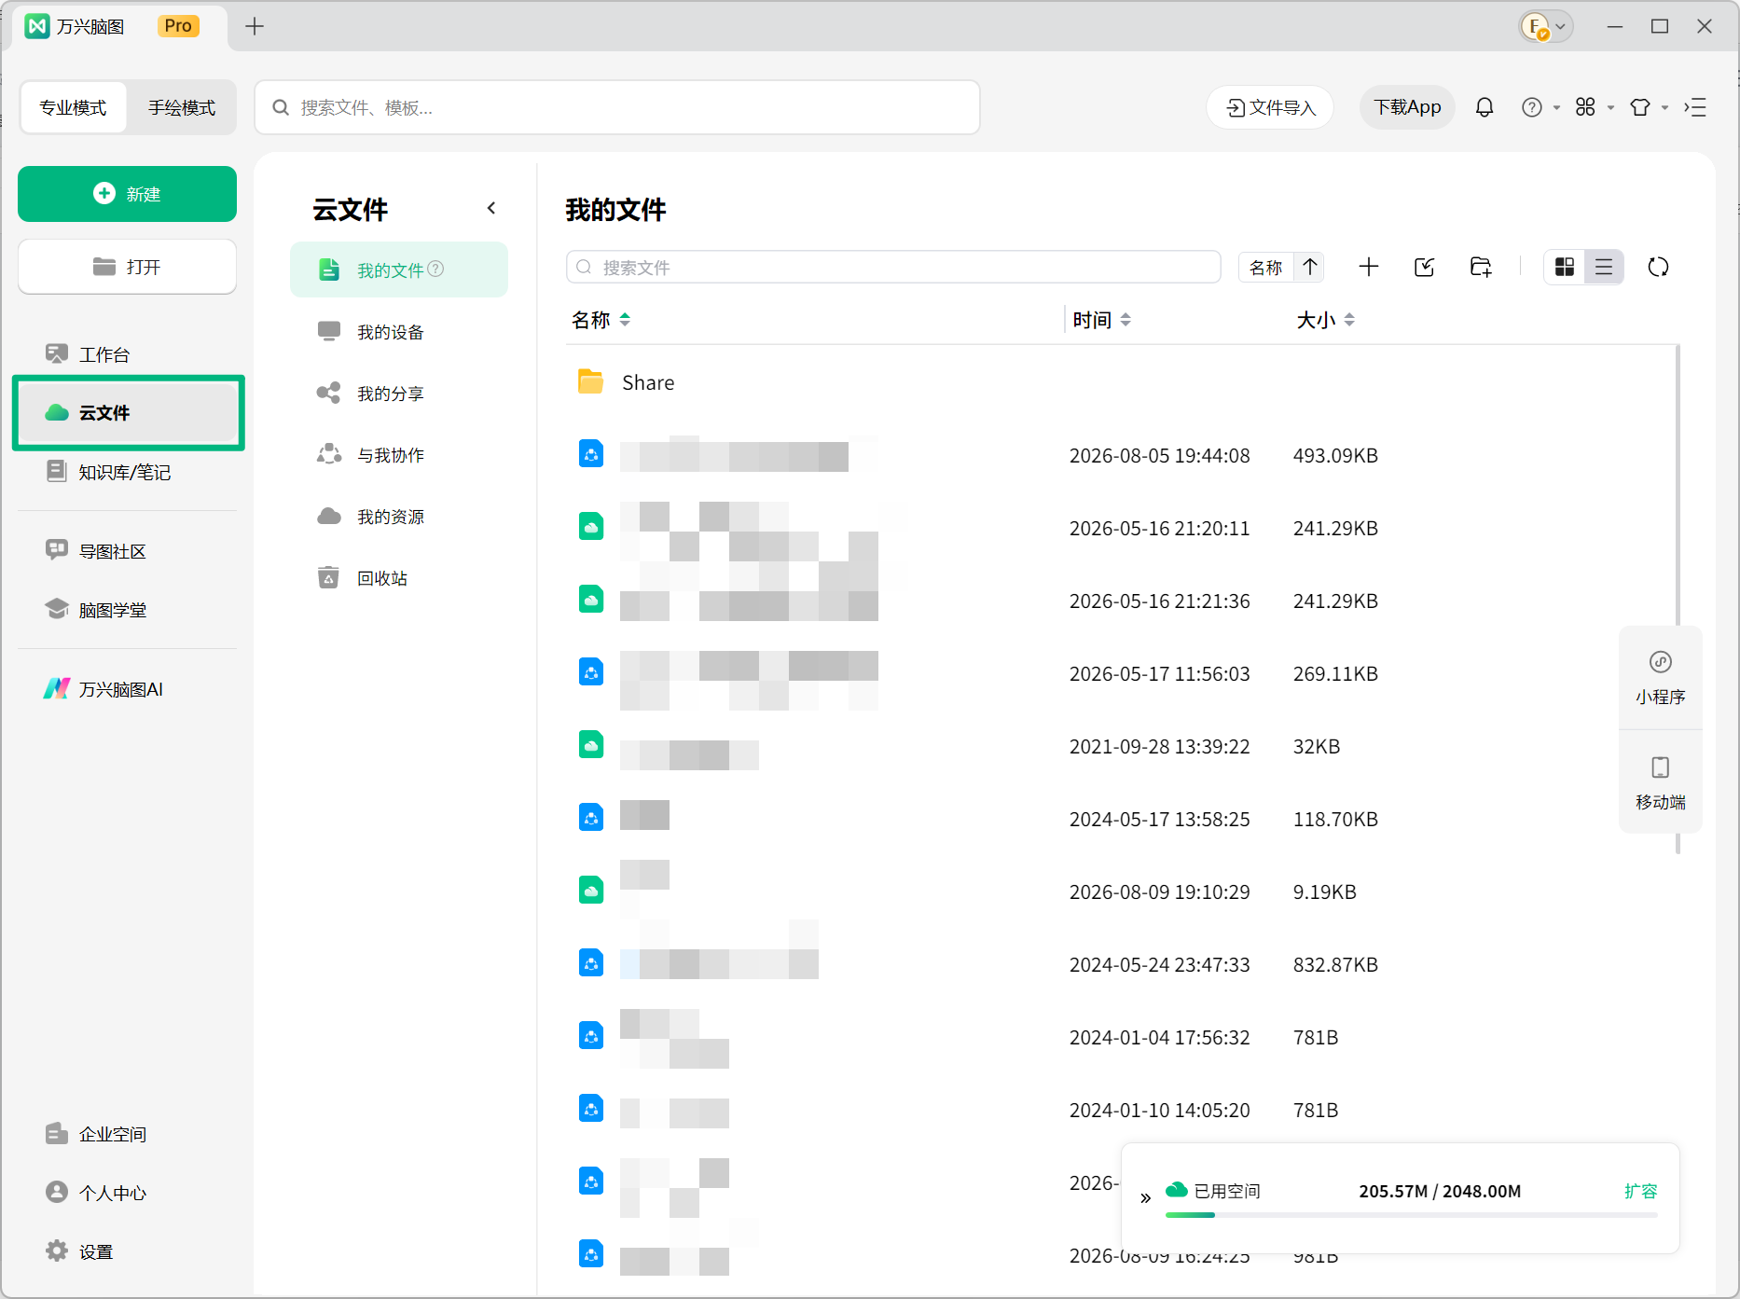Open 个人中心
Viewport: 1740px width, 1299px height.
[127, 1193]
